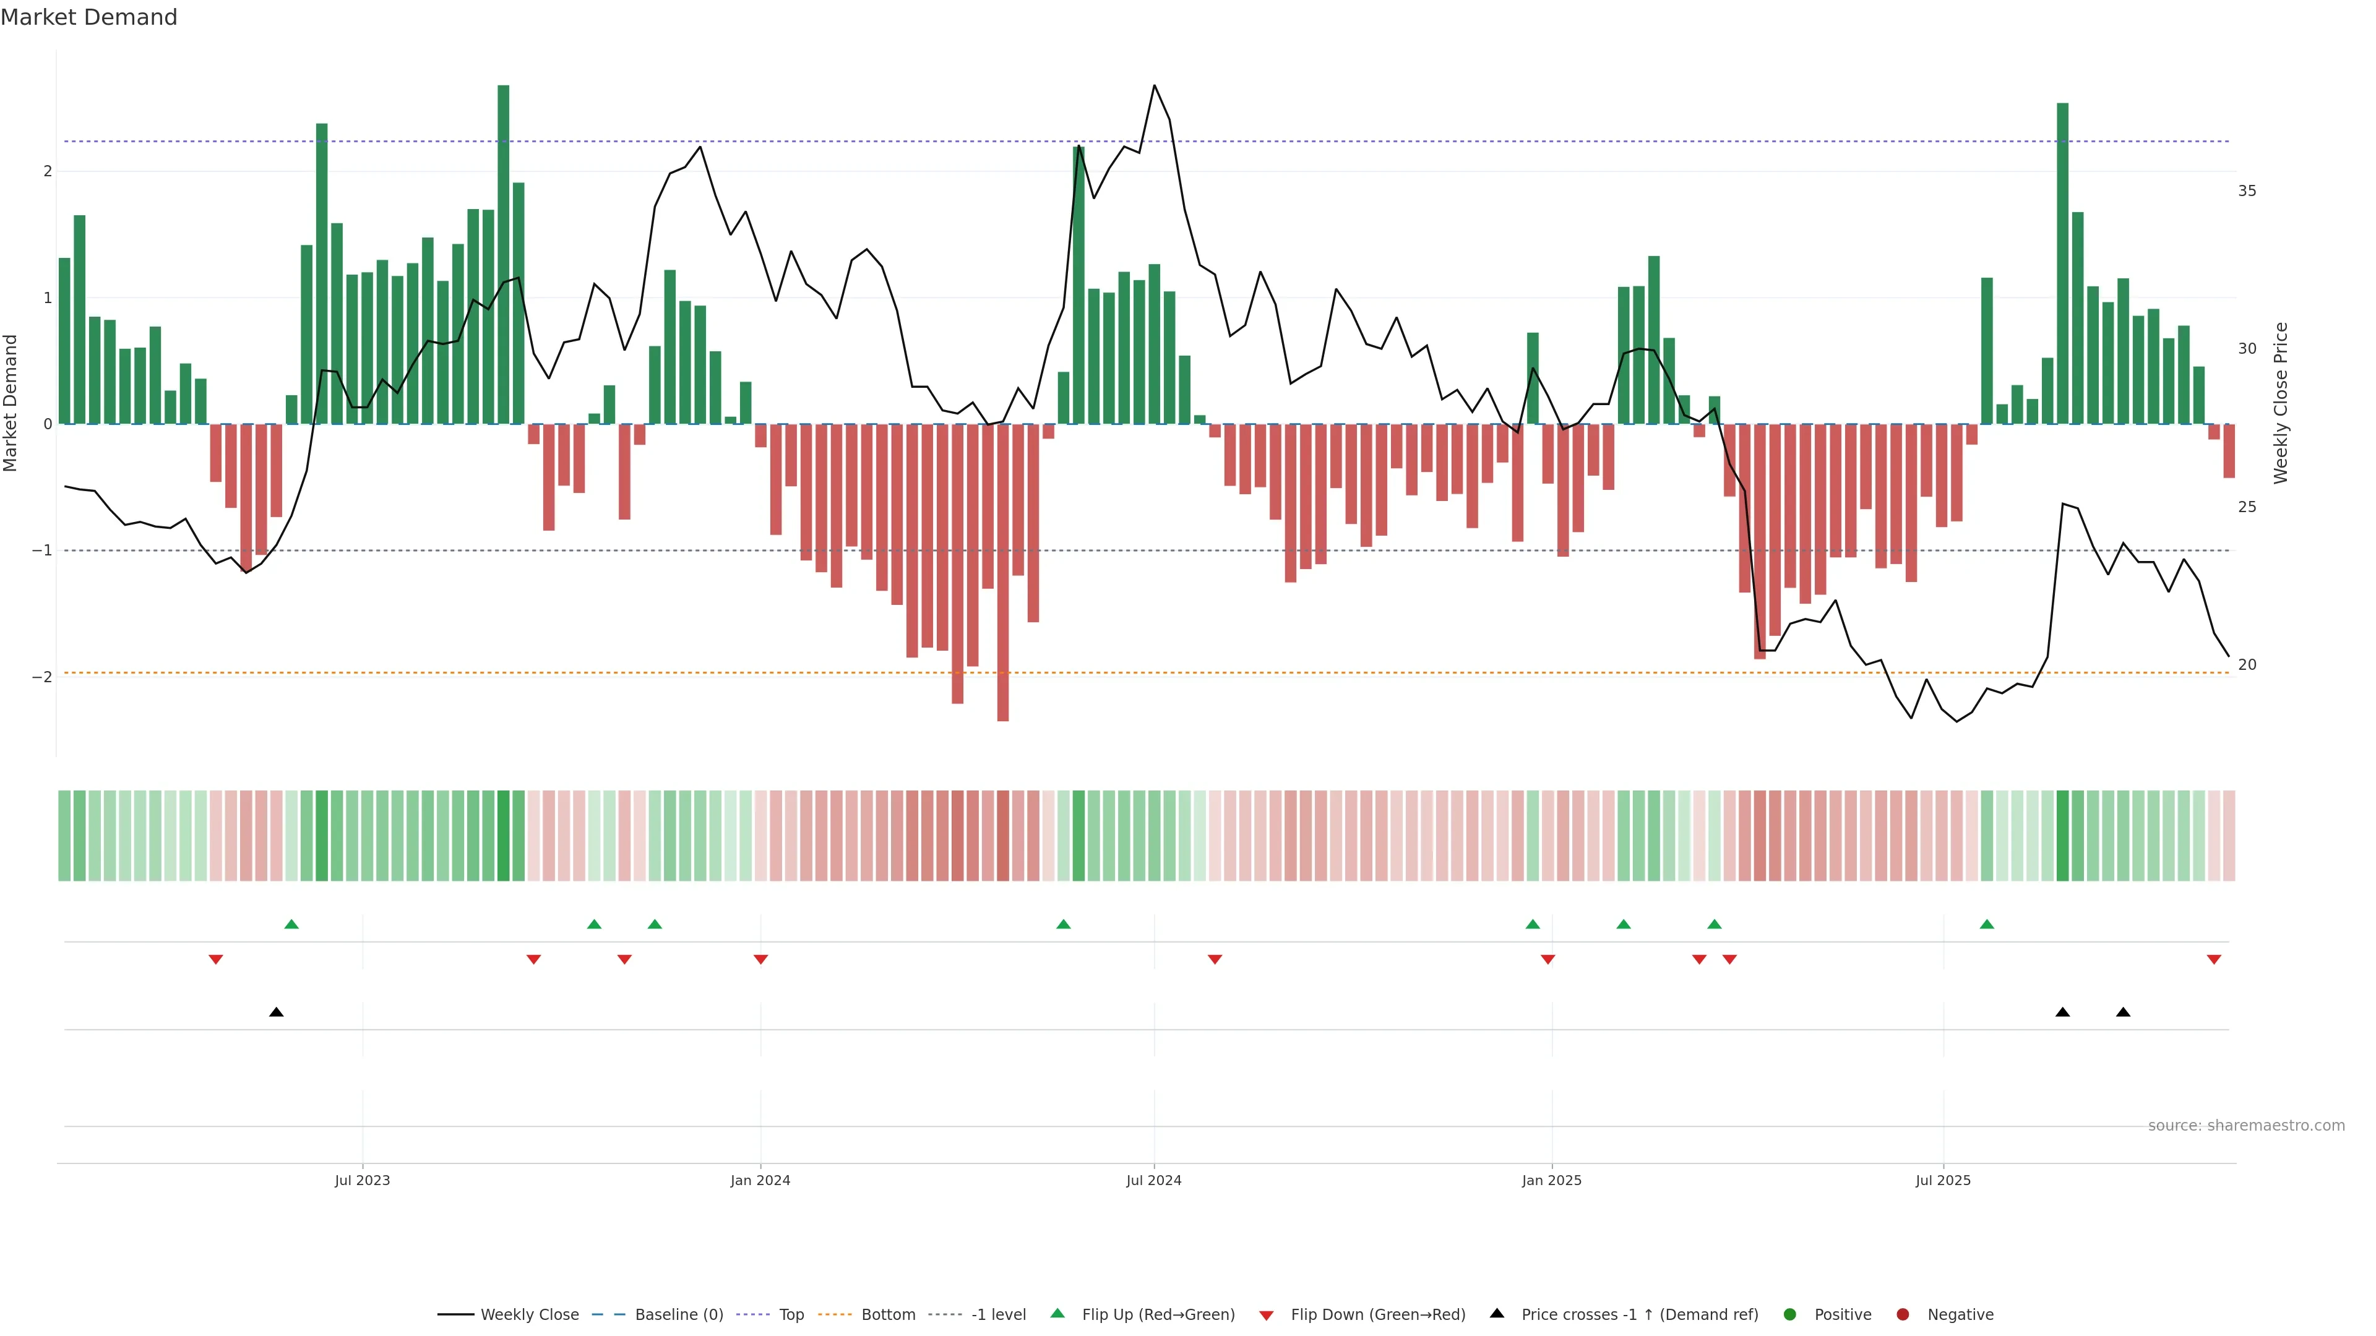Click the green flip-up marker after Jul 2025
This screenshot has width=2376, height=1336.
[x=1987, y=924]
